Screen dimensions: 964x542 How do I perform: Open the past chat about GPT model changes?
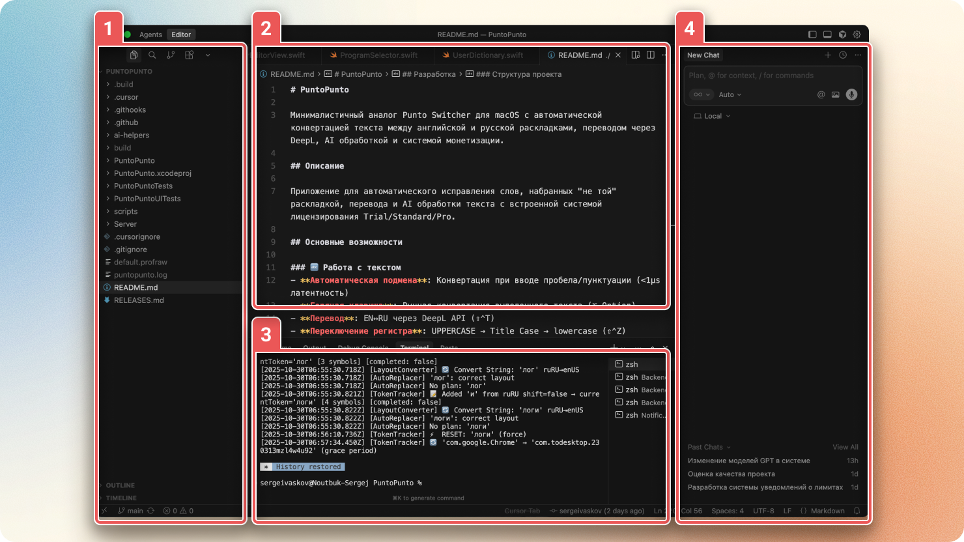(749, 461)
